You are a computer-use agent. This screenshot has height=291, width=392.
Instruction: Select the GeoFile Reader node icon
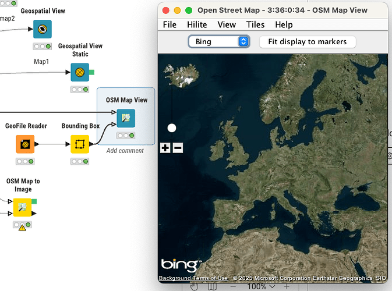25,144
